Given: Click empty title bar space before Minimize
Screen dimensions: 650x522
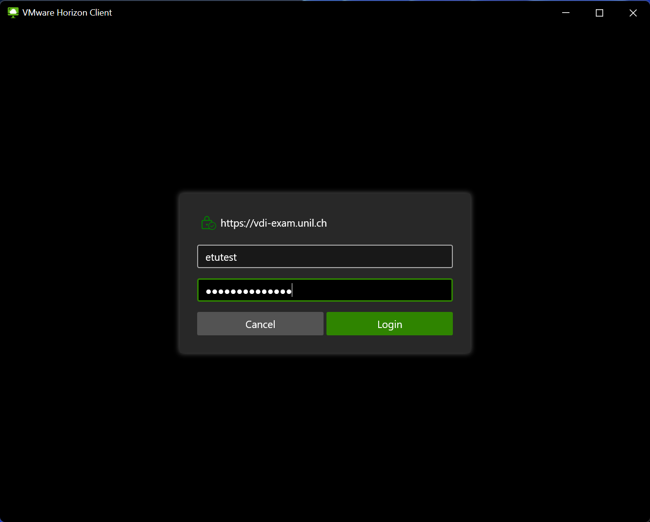Looking at the screenshot, I should pyautogui.click(x=342, y=13).
